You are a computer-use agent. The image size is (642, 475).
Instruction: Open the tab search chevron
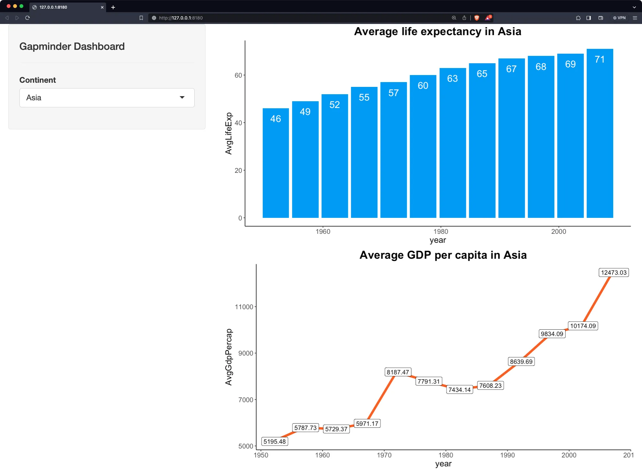(x=634, y=7)
